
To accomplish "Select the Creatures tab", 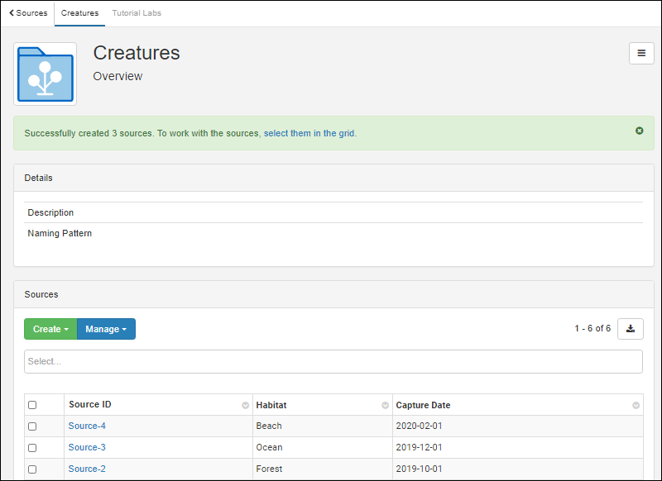I will 79,13.
